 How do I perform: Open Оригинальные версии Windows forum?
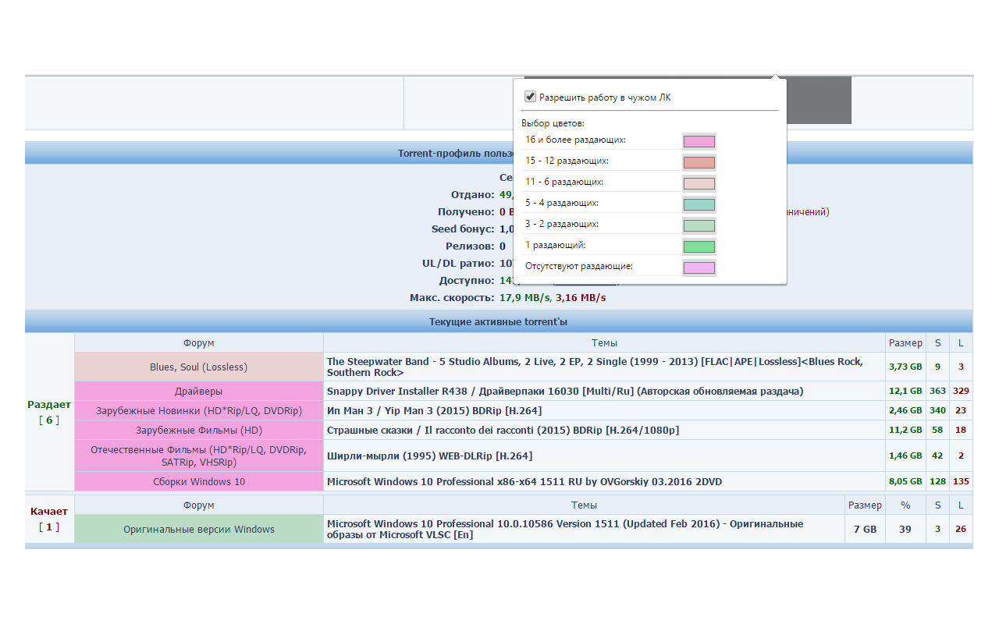pos(198,530)
